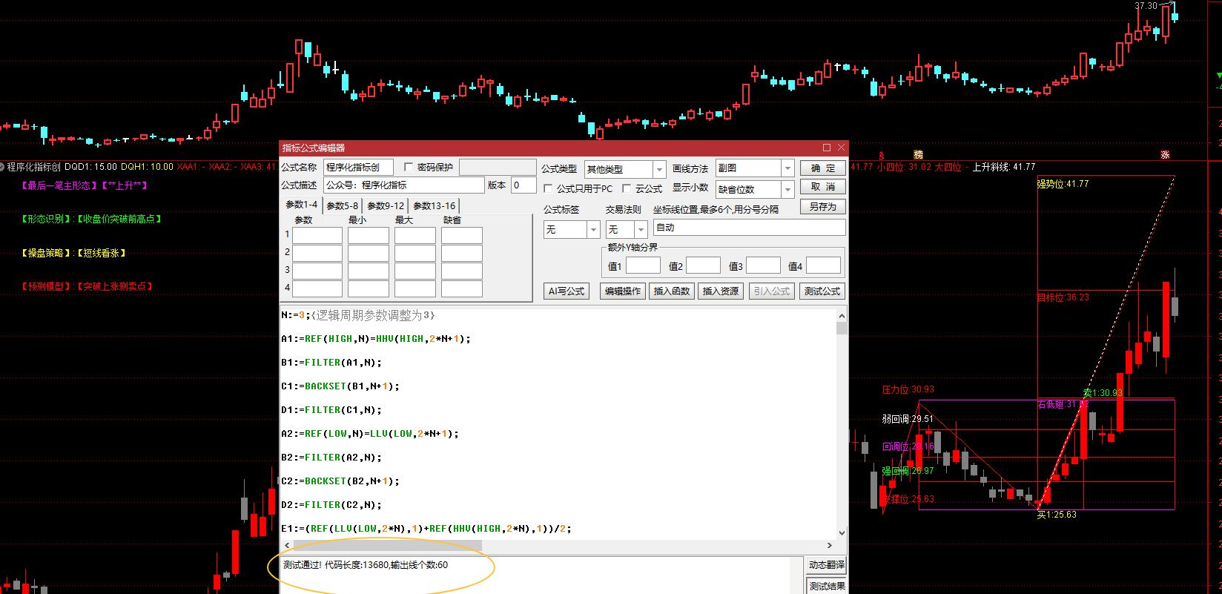Click the 榜 marker icon on chart

tap(919, 154)
